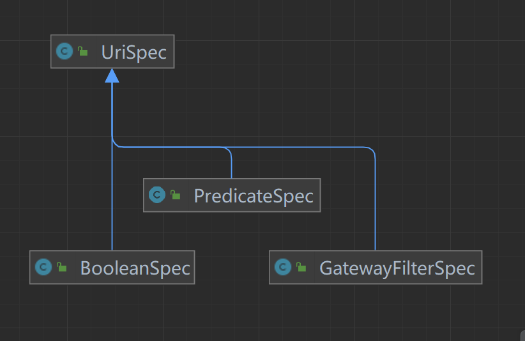This screenshot has height=341, width=525.
Task: Select the GatewayFilterSpec class name label
Action: 397,268
